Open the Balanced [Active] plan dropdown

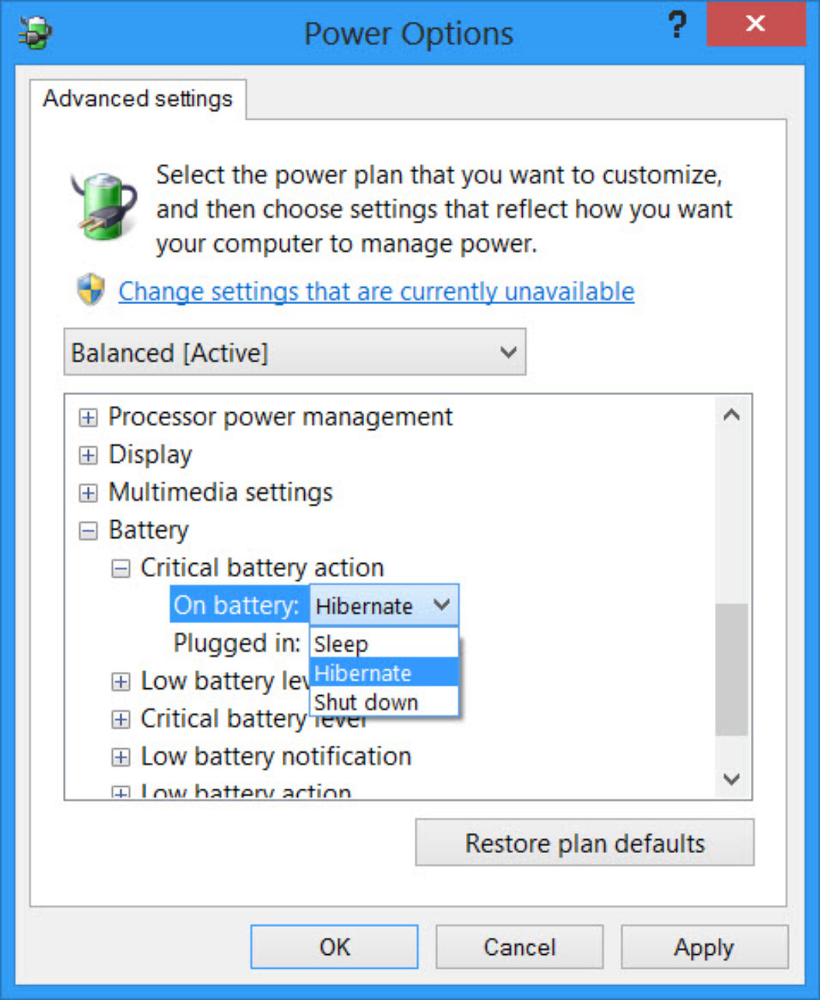[295, 352]
